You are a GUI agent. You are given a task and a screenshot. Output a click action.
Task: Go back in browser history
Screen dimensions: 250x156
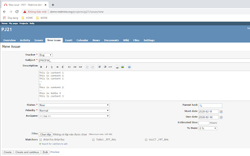coord(4,12)
